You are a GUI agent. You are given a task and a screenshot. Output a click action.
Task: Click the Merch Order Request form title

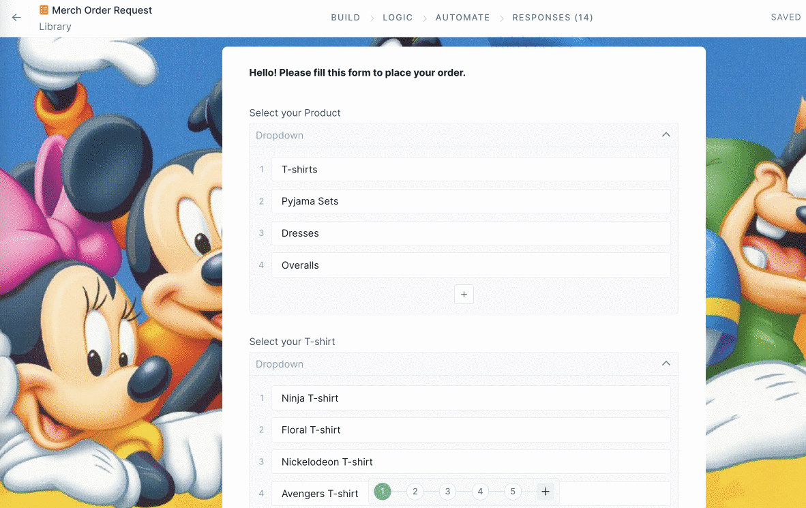(102, 10)
